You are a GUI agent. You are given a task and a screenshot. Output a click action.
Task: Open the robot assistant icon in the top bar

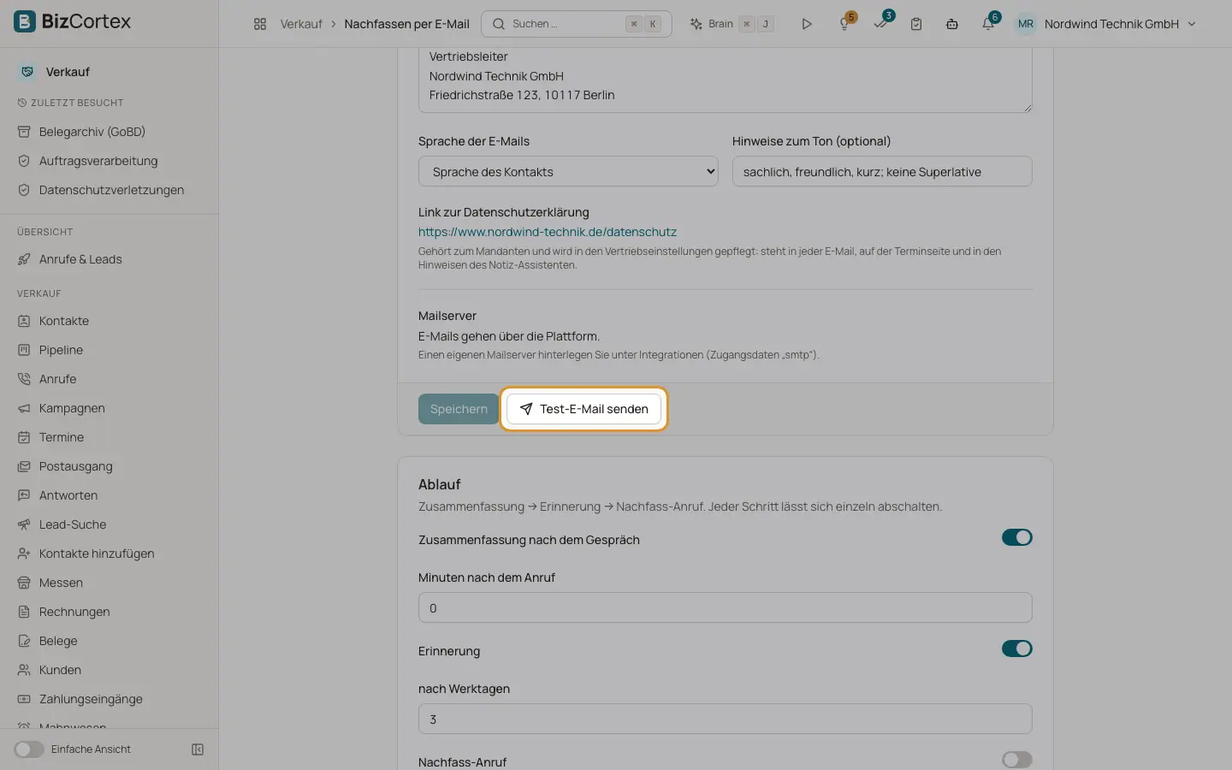pyautogui.click(x=952, y=24)
